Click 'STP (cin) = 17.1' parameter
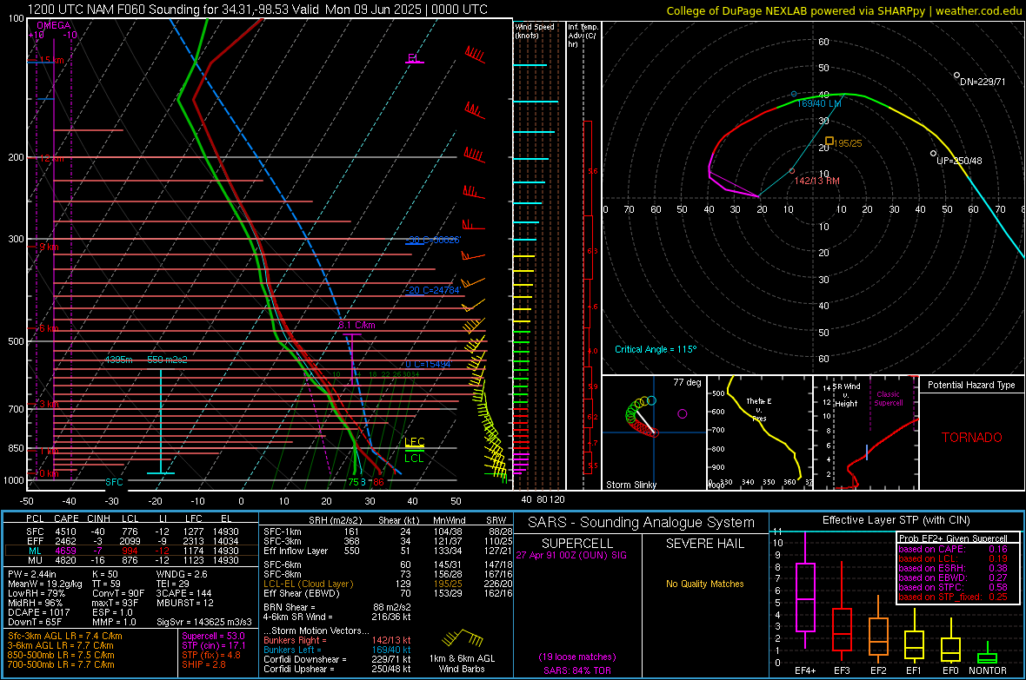1026x680 pixels. [x=211, y=645]
